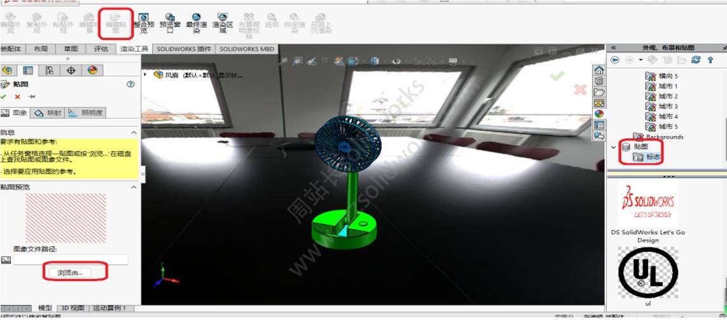Click 布景照明度校样 scene illumination proof icon

tap(249, 26)
